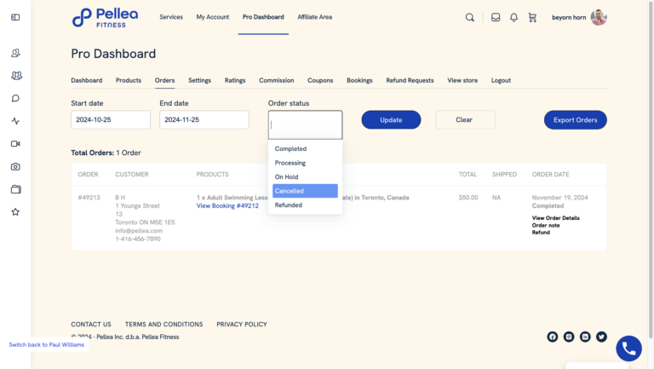This screenshot has width=654, height=369.
Task: Open the groups sidebar icon
Action: pyautogui.click(x=16, y=76)
